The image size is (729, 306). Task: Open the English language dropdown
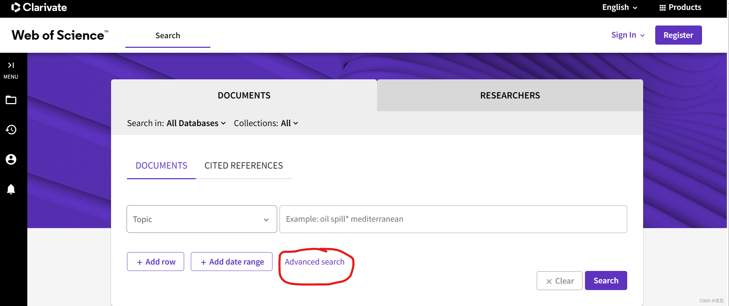click(x=620, y=7)
